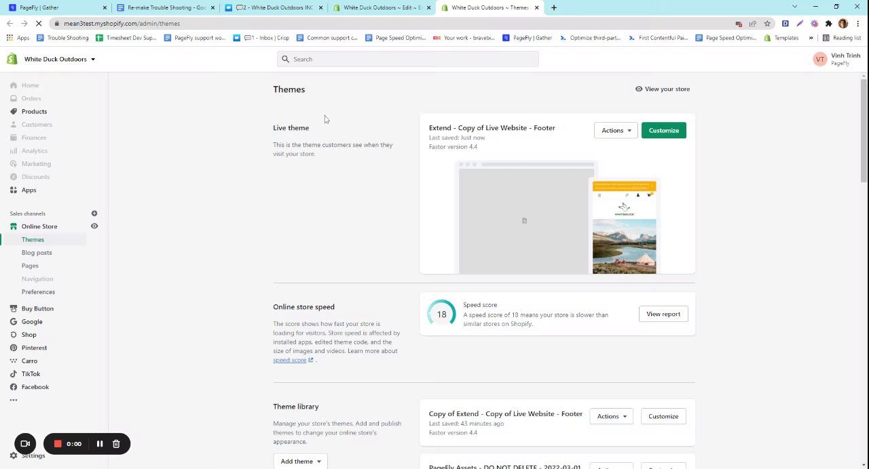
Task: Open the Pinterest sales channel
Action: pos(34,348)
